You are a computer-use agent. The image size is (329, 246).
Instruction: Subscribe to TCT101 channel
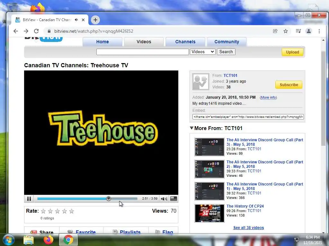289,85
